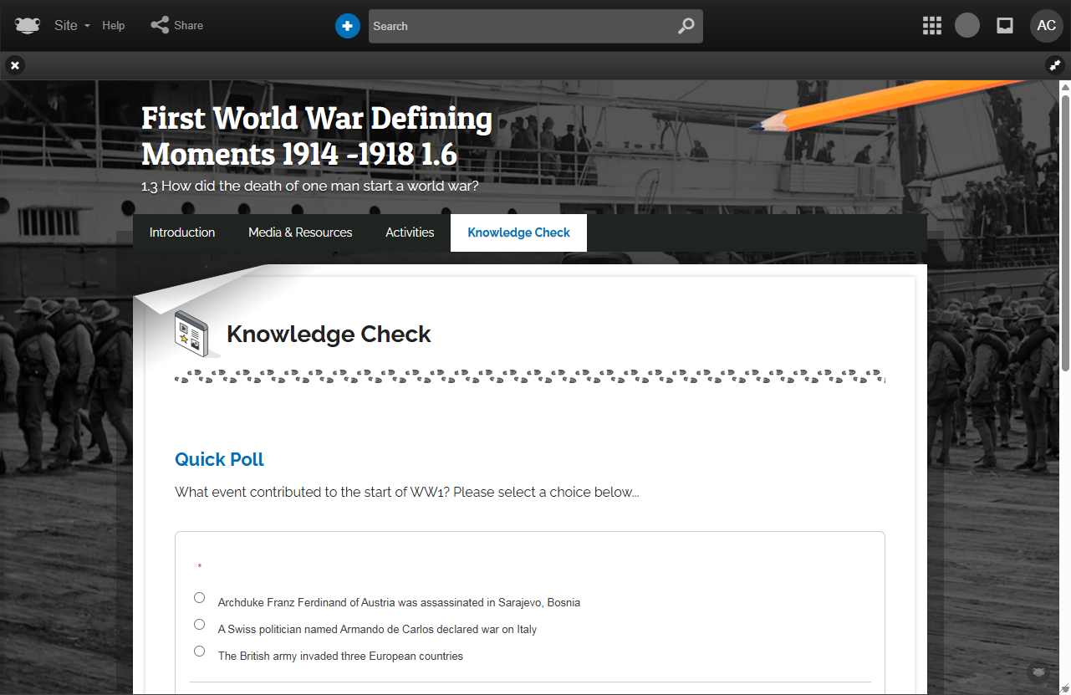Click the grey circle profile icon
Image resolution: width=1071 pixels, height=695 pixels.
[967, 26]
